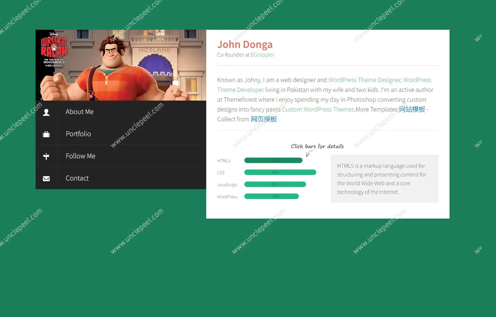Go to the Portfolio menu item
This screenshot has height=317, width=496.
click(121, 134)
